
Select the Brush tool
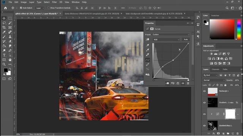[4, 37]
